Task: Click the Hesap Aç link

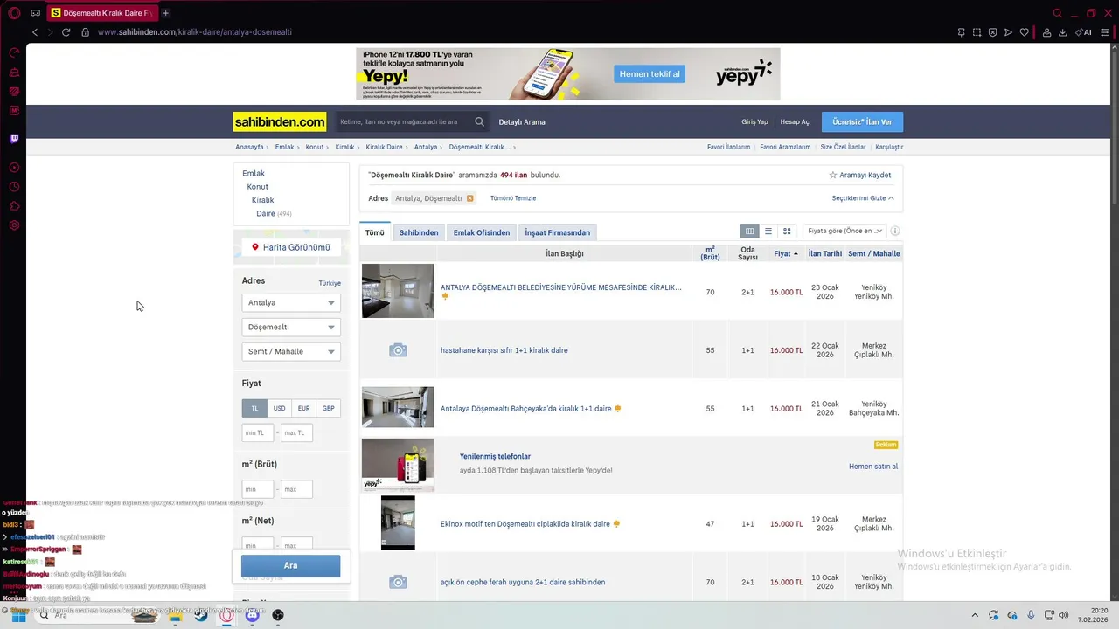Action: pos(795,122)
